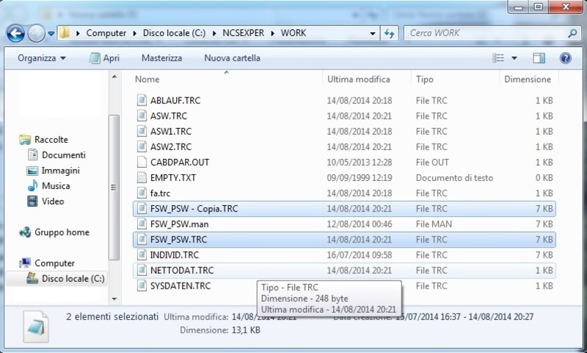This screenshot has height=353, width=587.
Task: Click the refresh button beside address bar
Action: pyautogui.click(x=390, y=33)
